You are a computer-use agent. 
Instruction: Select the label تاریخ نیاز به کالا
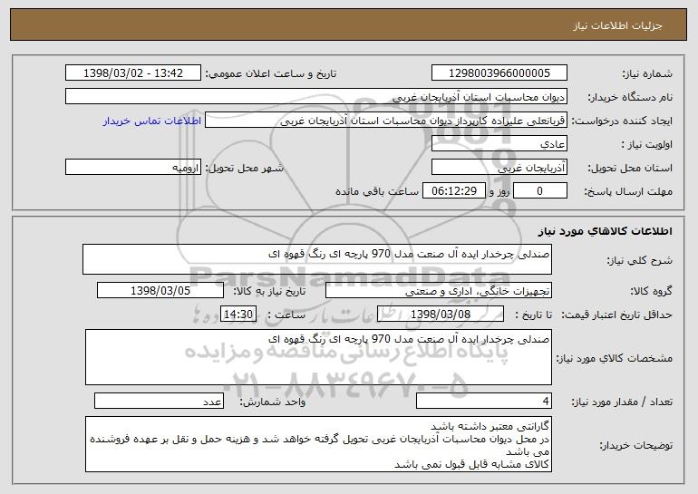coord(269,291)
